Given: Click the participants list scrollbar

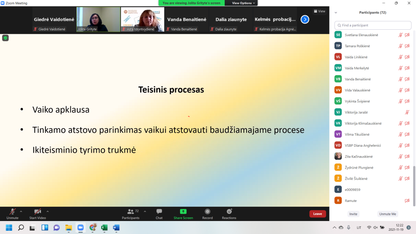Looking at the screenshot, I should [414, 186].
